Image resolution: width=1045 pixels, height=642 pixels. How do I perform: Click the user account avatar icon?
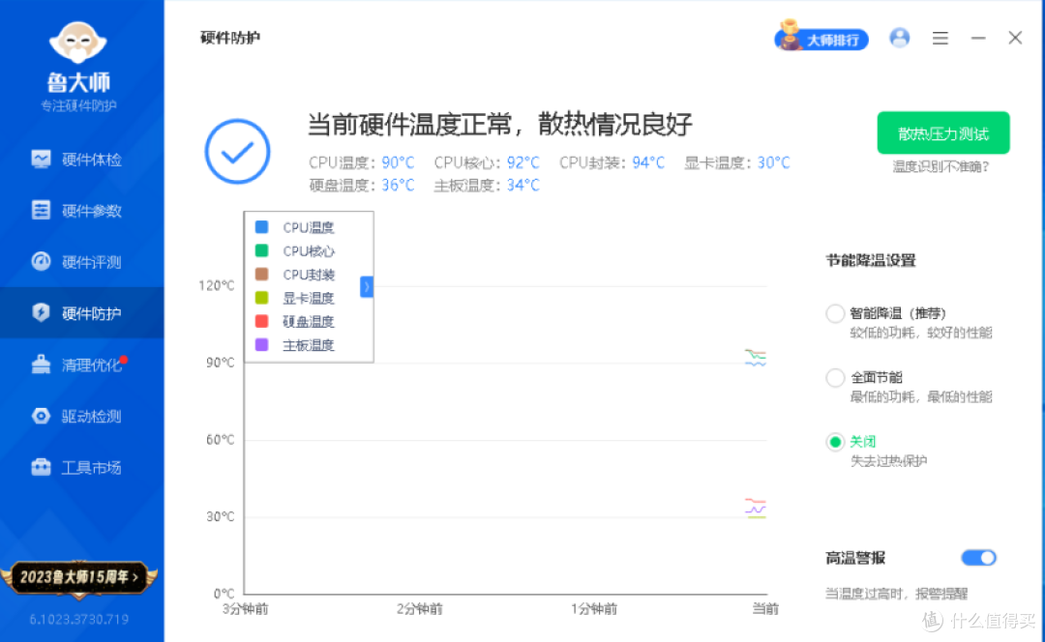(x=899, y=38)
